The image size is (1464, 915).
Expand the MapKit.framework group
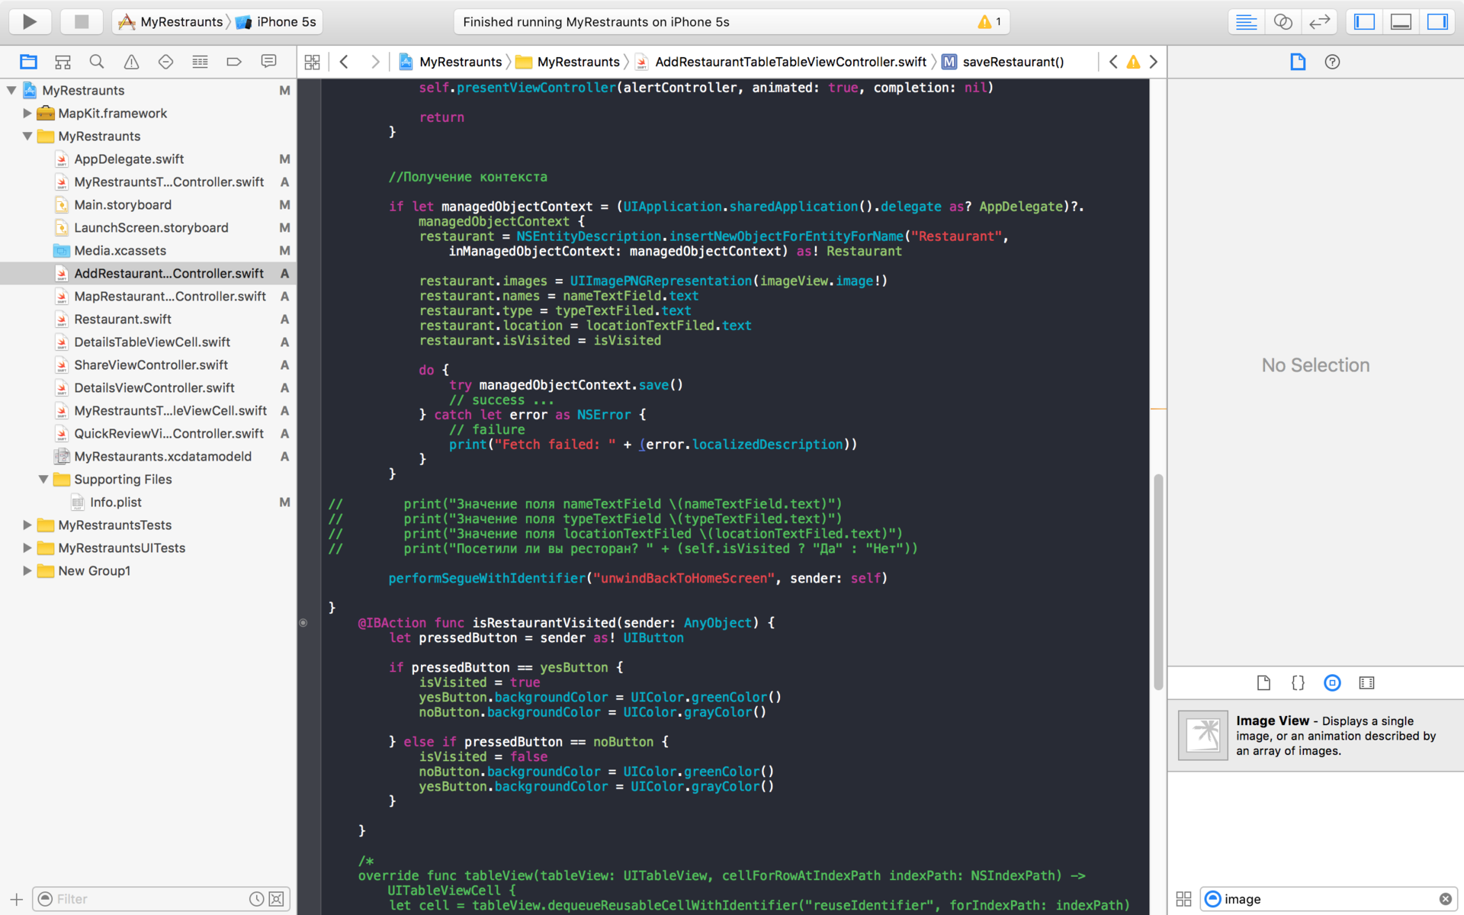pyautogui.click(x=27, y=113)
